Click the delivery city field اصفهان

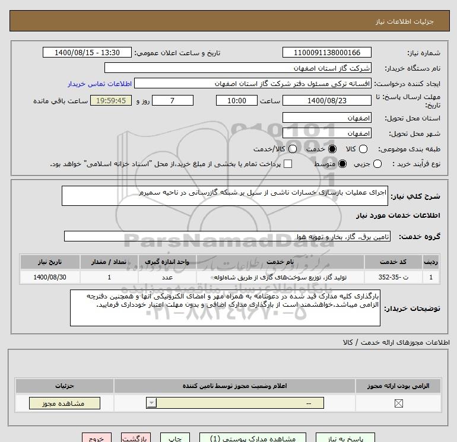[x=326, y=133]
